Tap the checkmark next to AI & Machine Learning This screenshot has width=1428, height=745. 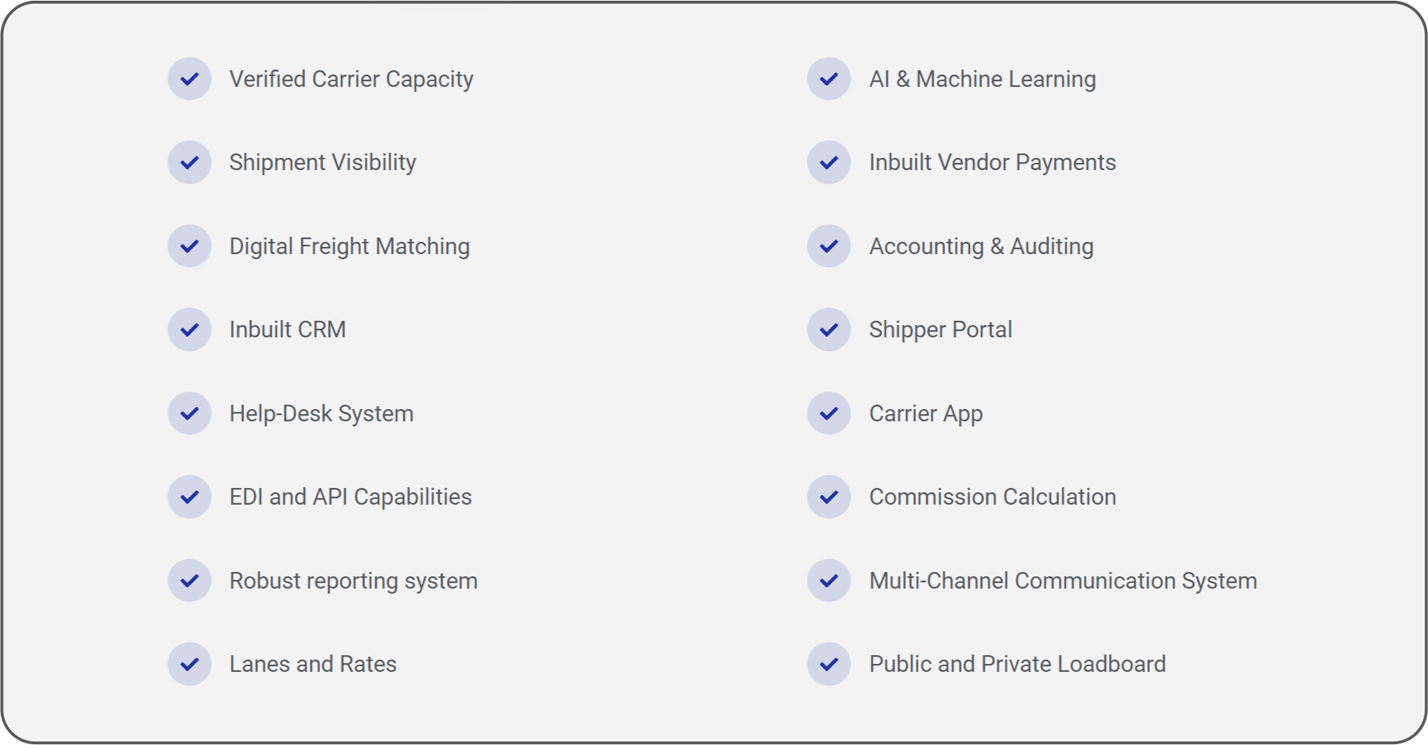tap(829, 79)
